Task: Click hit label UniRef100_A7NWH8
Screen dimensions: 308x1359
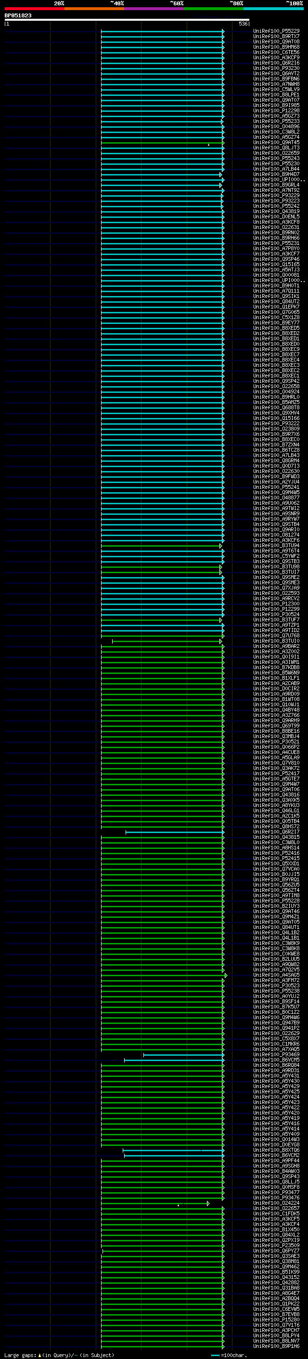Action: point(276,84)
